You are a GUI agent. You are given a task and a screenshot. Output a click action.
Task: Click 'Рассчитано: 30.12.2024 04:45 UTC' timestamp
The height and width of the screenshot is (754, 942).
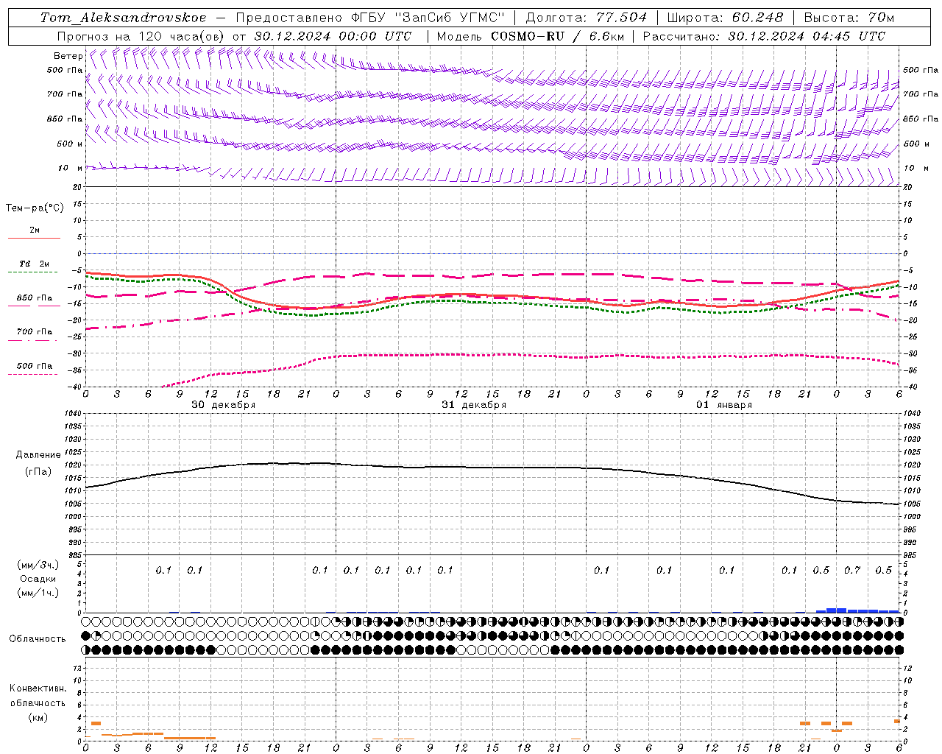coord(764,36)
